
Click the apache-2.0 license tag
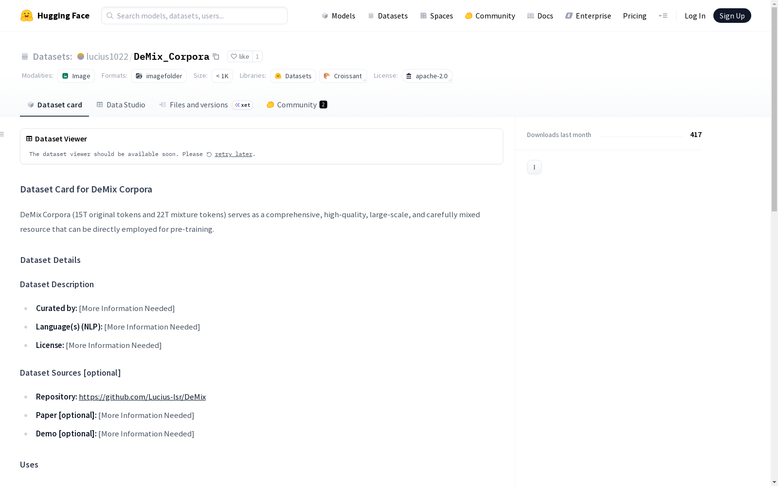(x=427, y=76)
